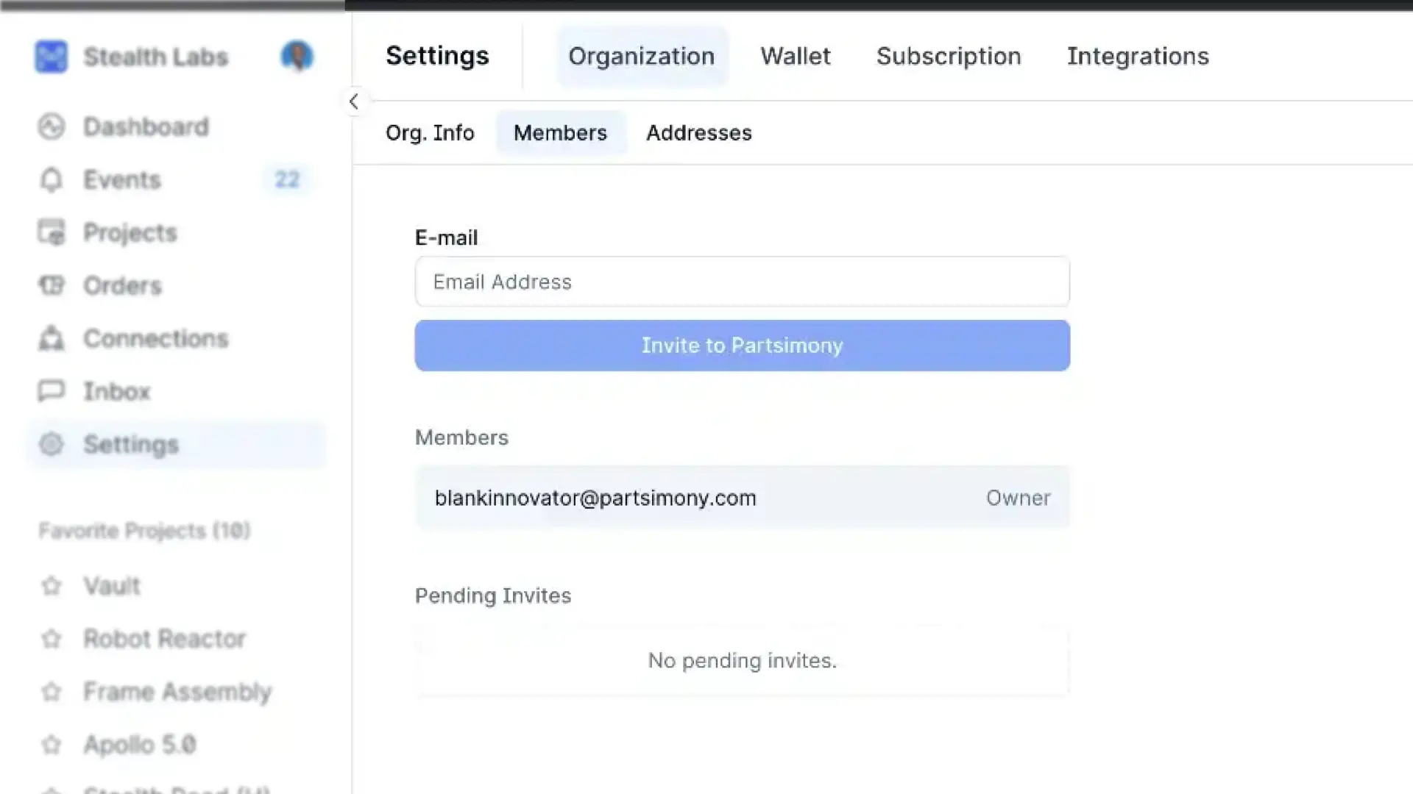The width and height of the screenshot is (1413, 794).
Task: Click the star icon beside Vault
Action: 52,586
